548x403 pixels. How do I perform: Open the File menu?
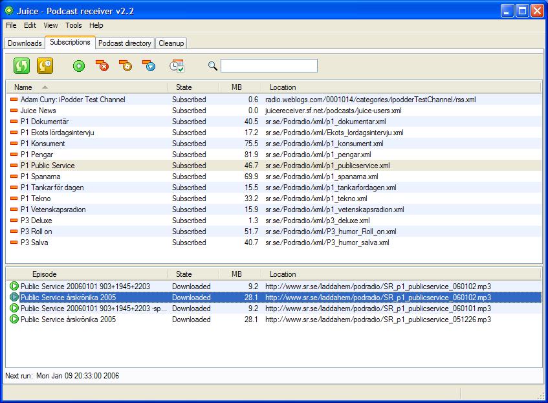point(11,25)
